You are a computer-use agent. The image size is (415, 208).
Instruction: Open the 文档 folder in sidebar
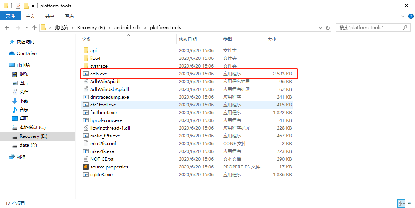(24, 92)
